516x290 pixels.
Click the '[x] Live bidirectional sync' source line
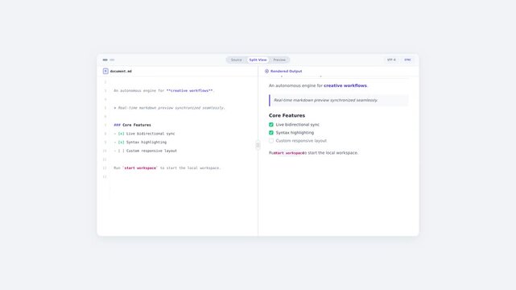(144, 134)
